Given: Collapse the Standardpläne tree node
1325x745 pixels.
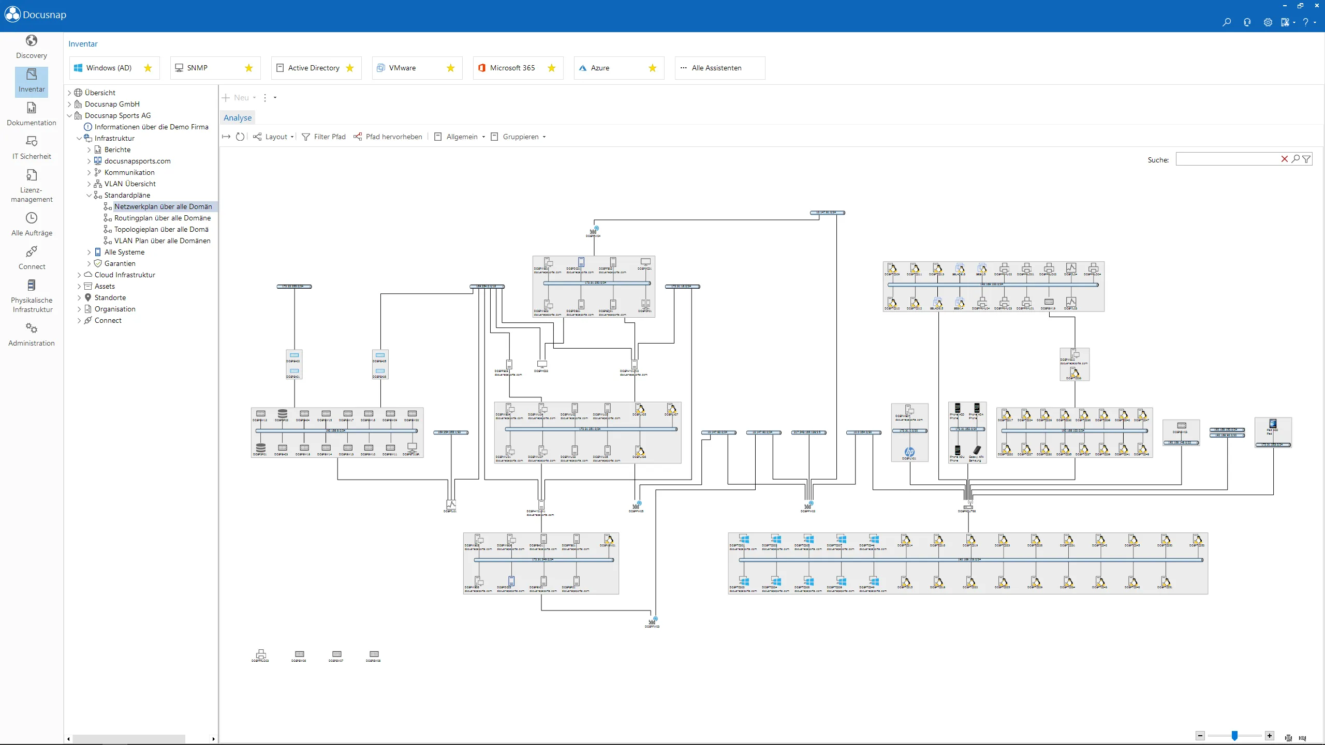Looking at the screenshot, I should (89, 195).
